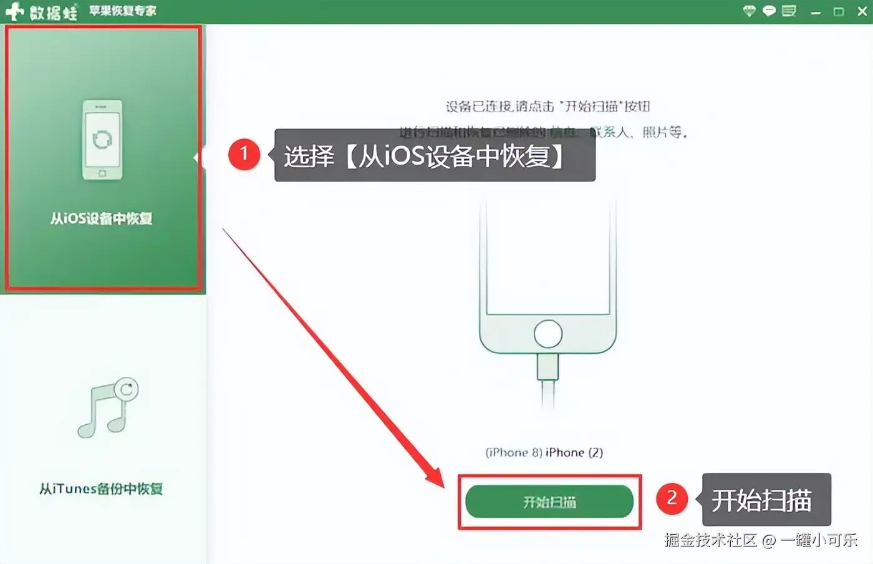Minimize the application window
Screen dimensions: 873x564
(816, 12)
